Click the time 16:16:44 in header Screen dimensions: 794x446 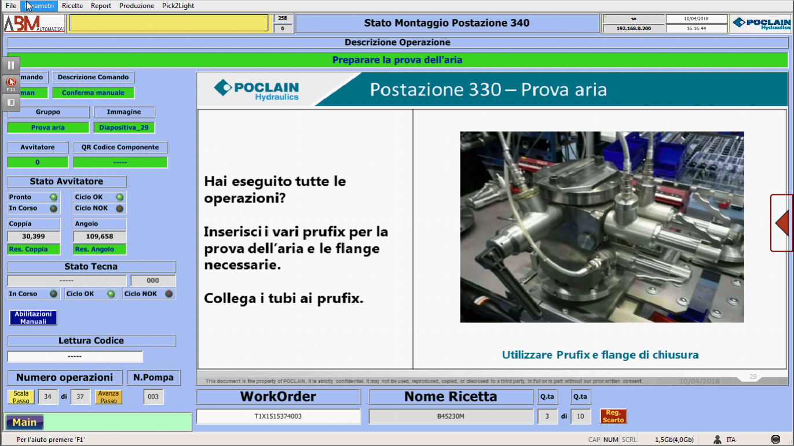tap(696, 28)
